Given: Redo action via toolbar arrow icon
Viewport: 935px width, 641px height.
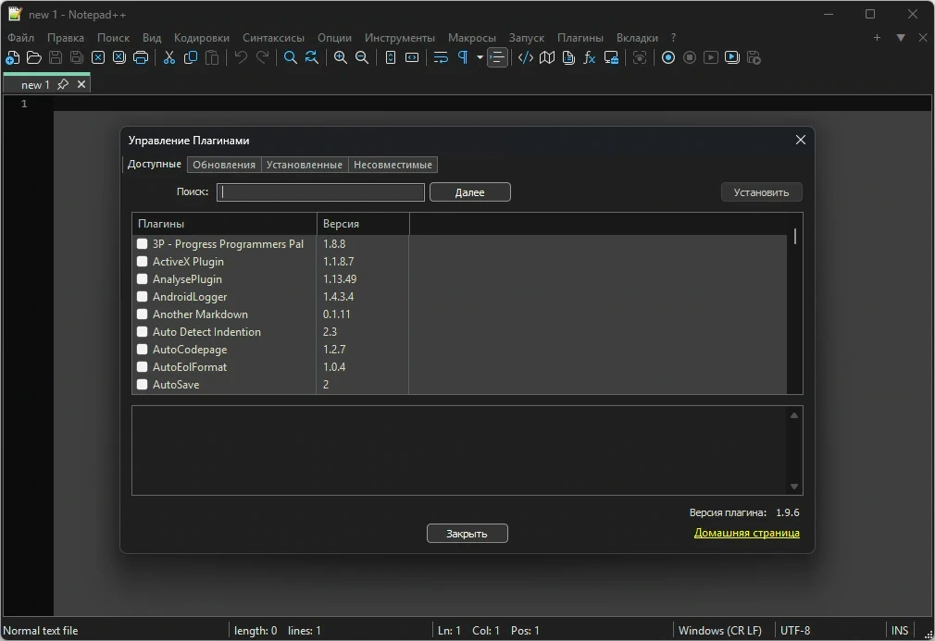Looking at the screenshot, I should (262, 57).
